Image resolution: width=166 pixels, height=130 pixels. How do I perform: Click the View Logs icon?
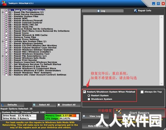point(84,116)
